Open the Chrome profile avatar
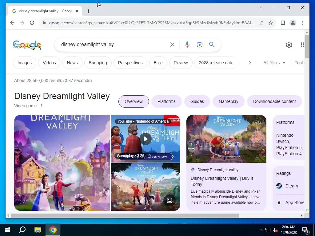The image size is (315, 236). point(293,23)
